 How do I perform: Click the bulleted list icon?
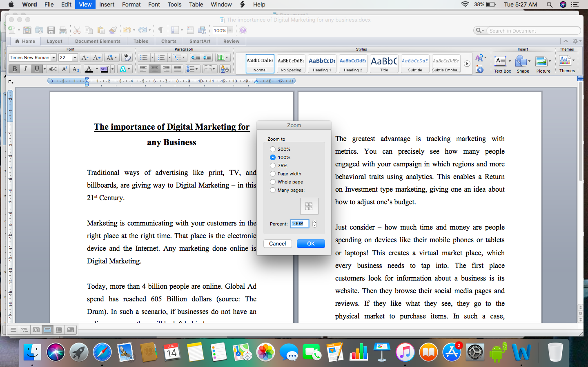[143, 57]
